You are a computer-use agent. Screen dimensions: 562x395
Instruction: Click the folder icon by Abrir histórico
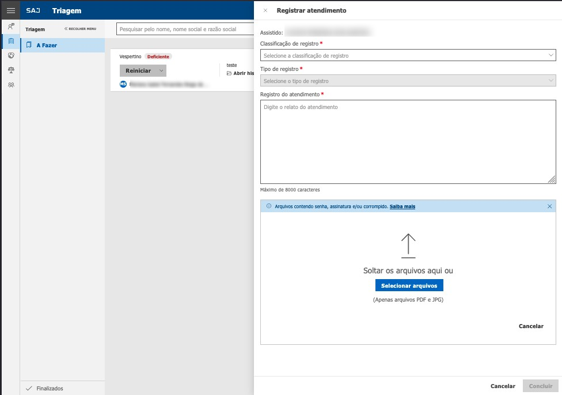point(229,73)
